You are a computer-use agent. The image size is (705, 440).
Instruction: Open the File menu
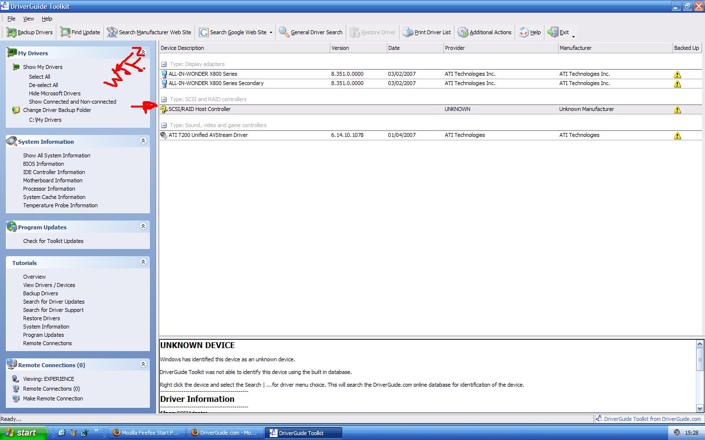11,19
